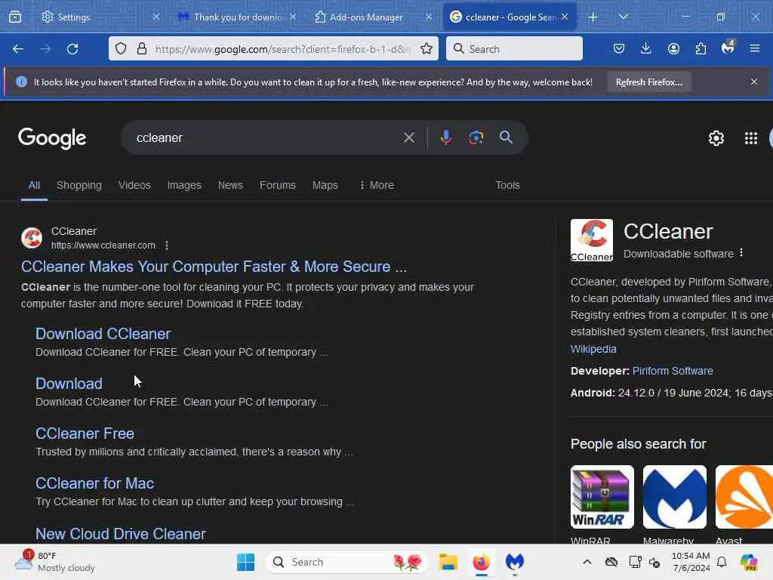Click Malwarebytes Browser Guard extension icon
The image size is (773, 580).
pyautogui.click(x=728, y=48)
